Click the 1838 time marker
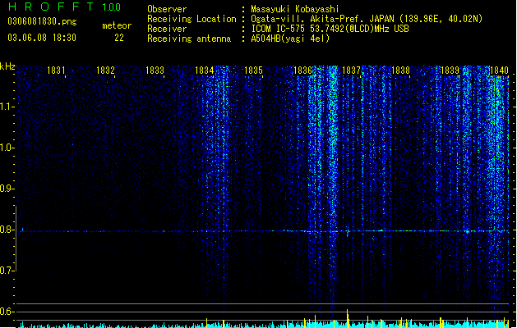The image size is (517, 328). (x=400, y=71)
